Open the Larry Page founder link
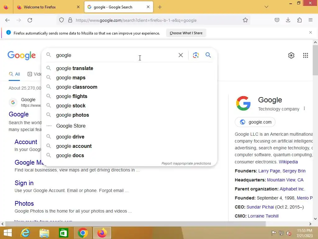 (269, 171)
